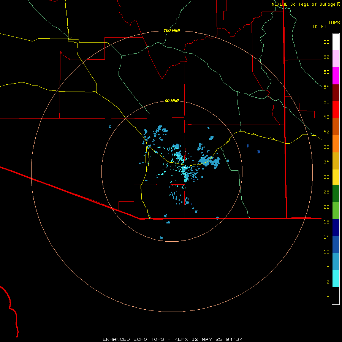Screen dimensions: 342x342
Task: Click the KEMX station identifier
Action: click(x=182, y=339)
